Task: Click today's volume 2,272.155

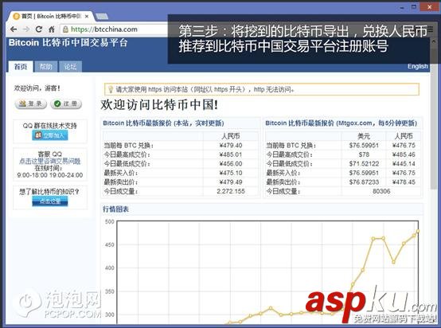Action: point(231,191)
